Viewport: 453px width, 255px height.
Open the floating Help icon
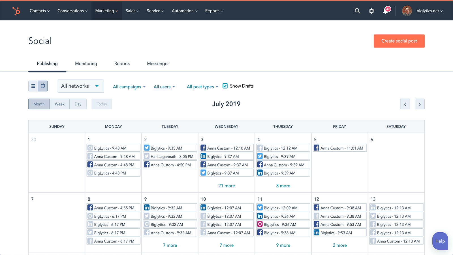pos(440,241)
